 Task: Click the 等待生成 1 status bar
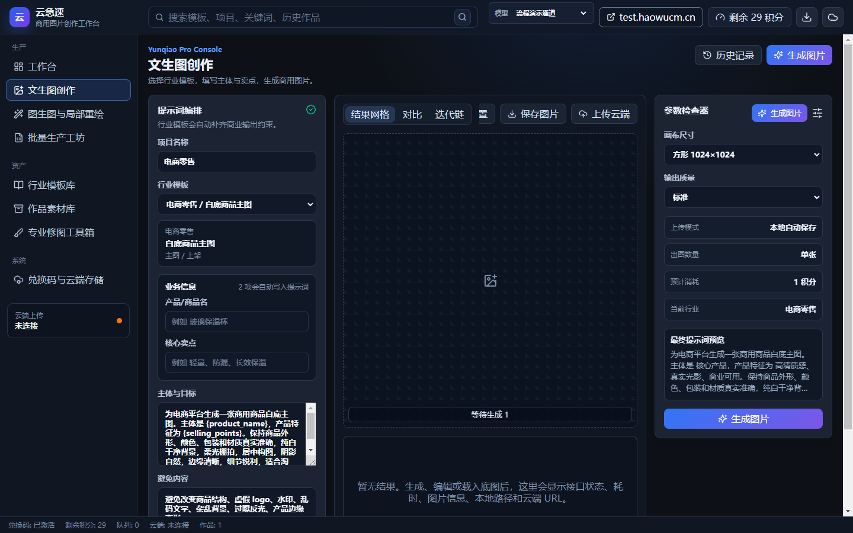point(490,415)
